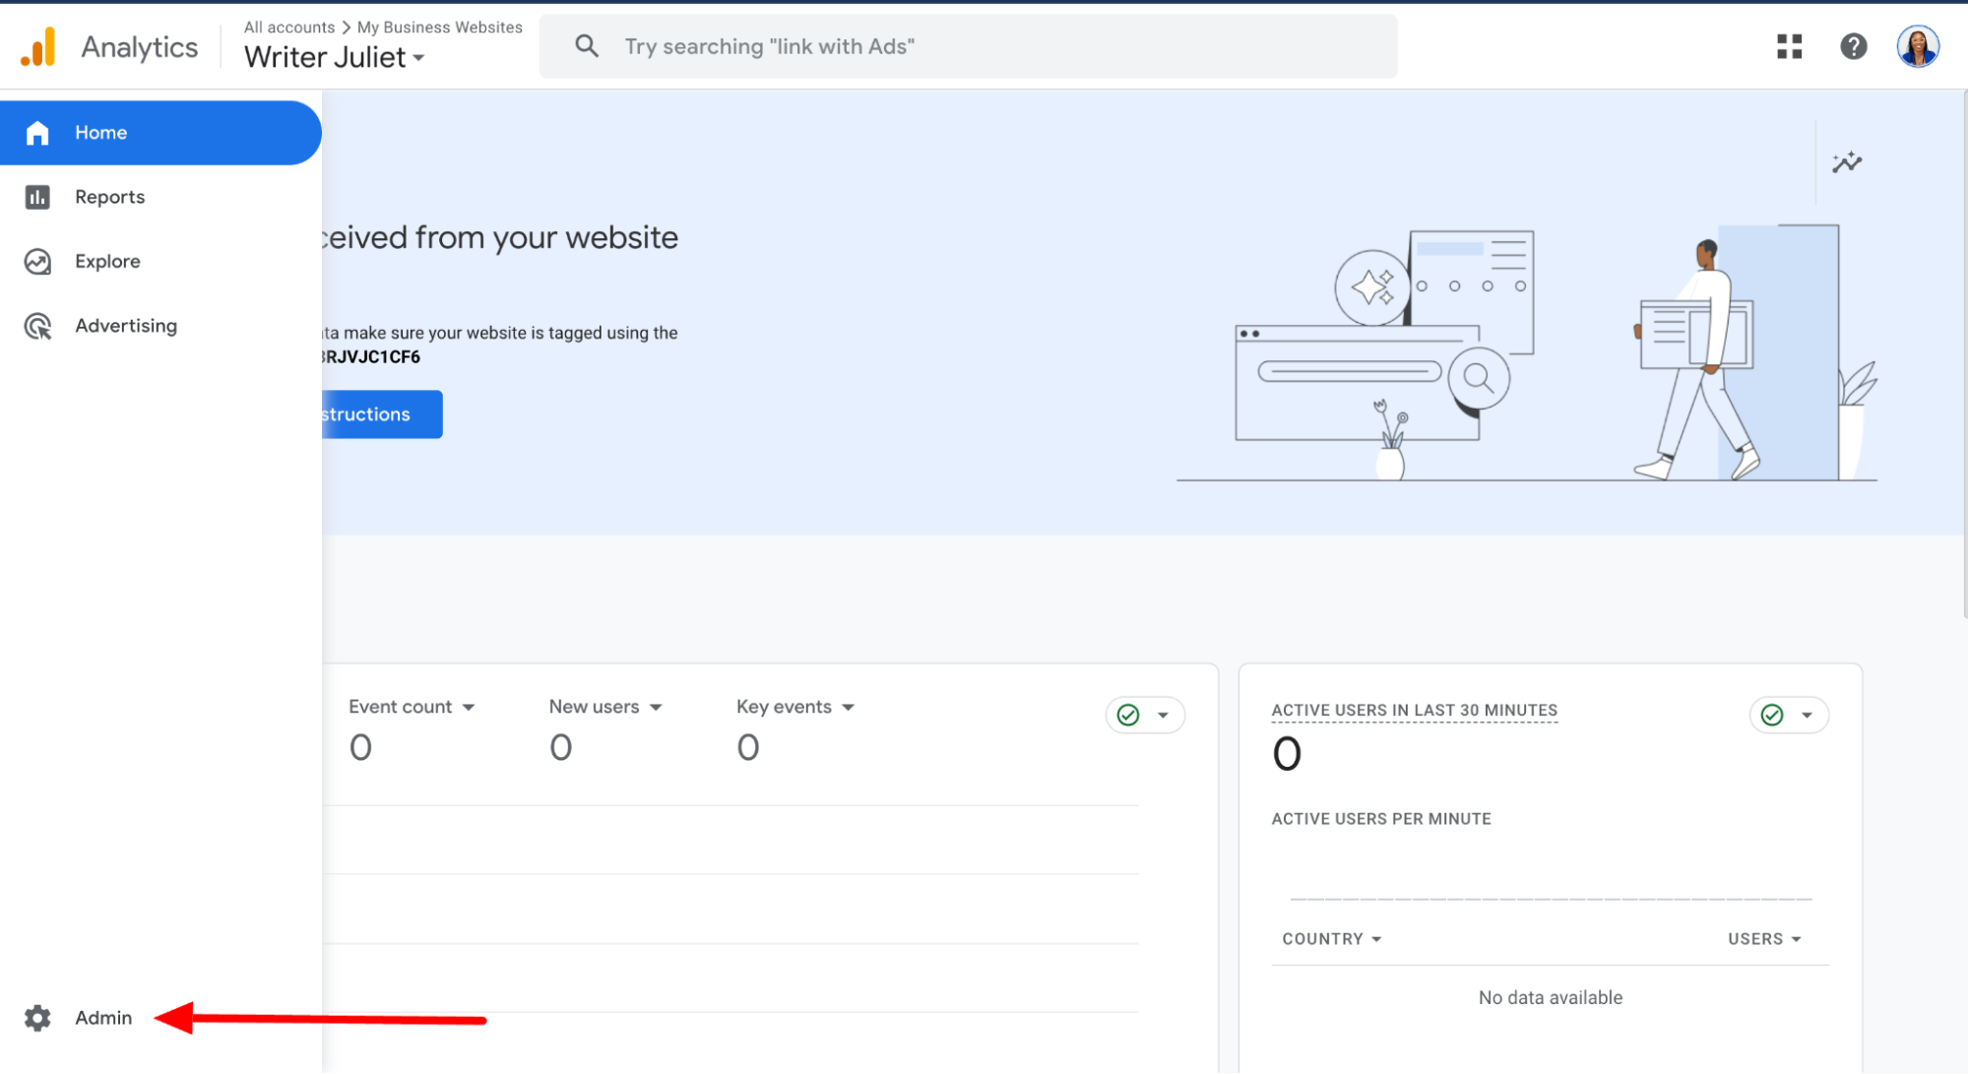Click Active Users in Last 30 Minutes label
The image size is (1968, 1074).
(1414, 711)
